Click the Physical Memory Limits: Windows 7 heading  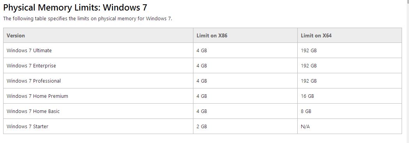[75, 7]
